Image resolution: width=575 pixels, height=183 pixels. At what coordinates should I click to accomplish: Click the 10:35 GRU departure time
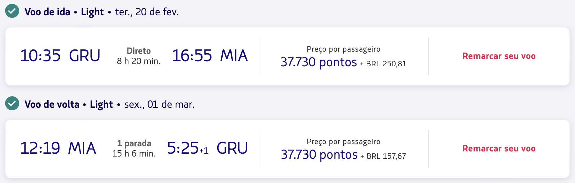pos(60,56)
